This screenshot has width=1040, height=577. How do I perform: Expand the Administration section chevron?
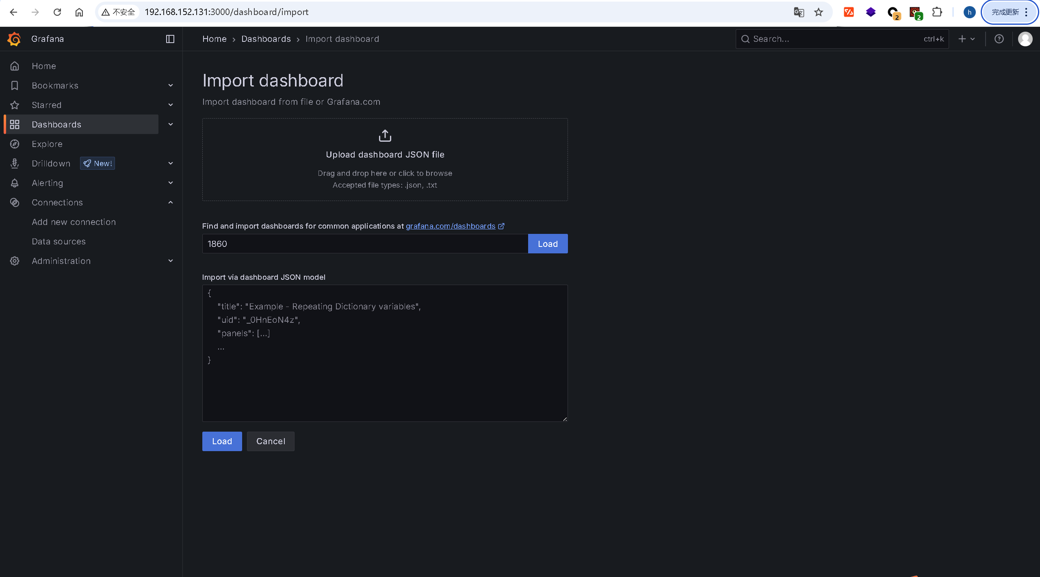coord(171,261)
